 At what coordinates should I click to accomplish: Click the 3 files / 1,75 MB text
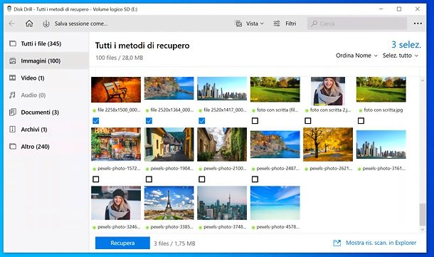click(x=174, y=243)
